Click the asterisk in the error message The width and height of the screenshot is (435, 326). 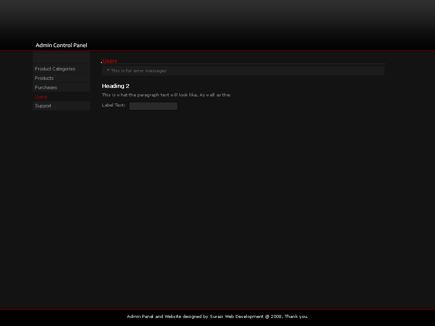tap(108, 71)
